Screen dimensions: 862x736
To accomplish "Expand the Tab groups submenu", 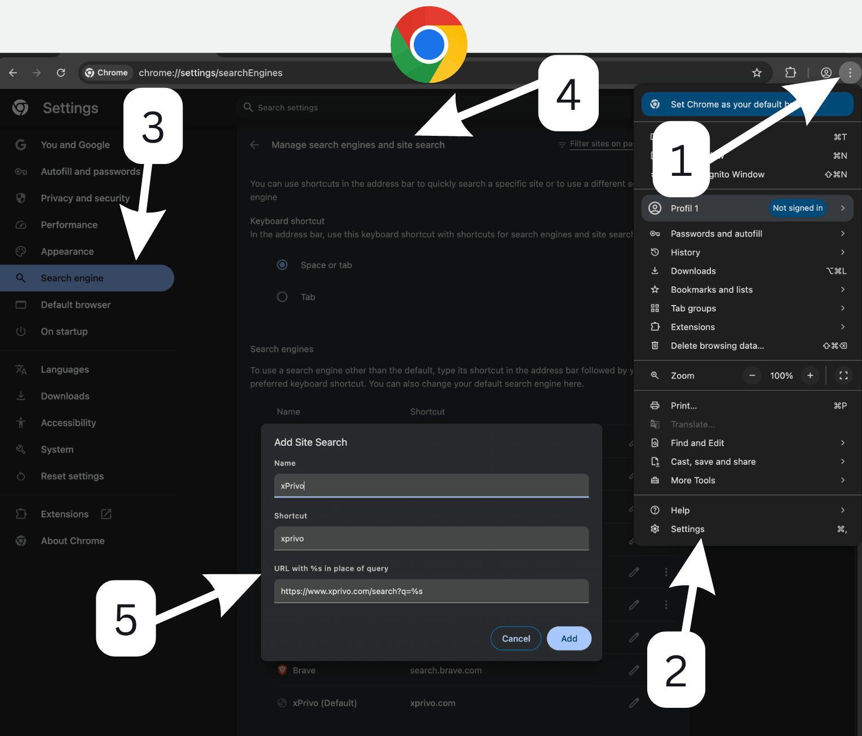I will (748, 308).
